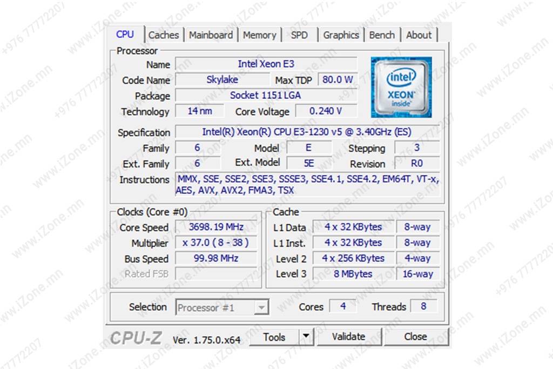Viewport: 553px width, 369px height.
Task: Click the Ext. Model value 5E
Action: click(309, 163)
